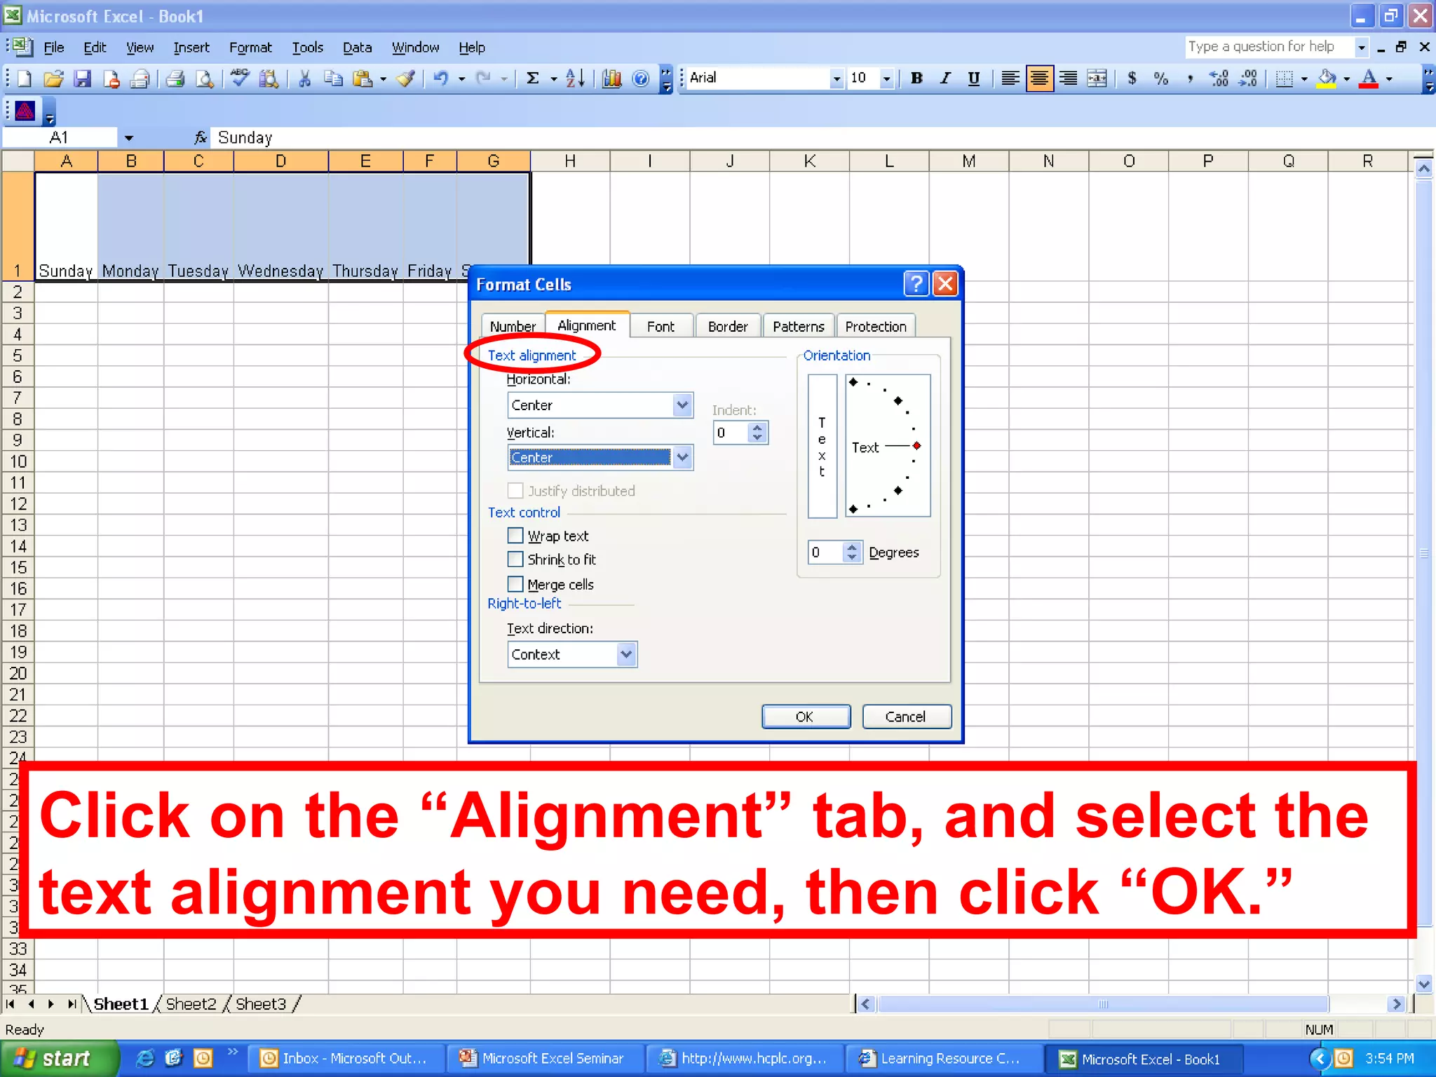Toggle Italic formatting

tap(945, 79)
